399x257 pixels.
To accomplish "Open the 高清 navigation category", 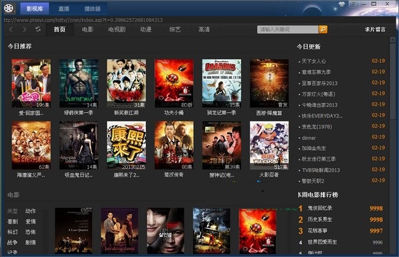I will click(204, 29).
